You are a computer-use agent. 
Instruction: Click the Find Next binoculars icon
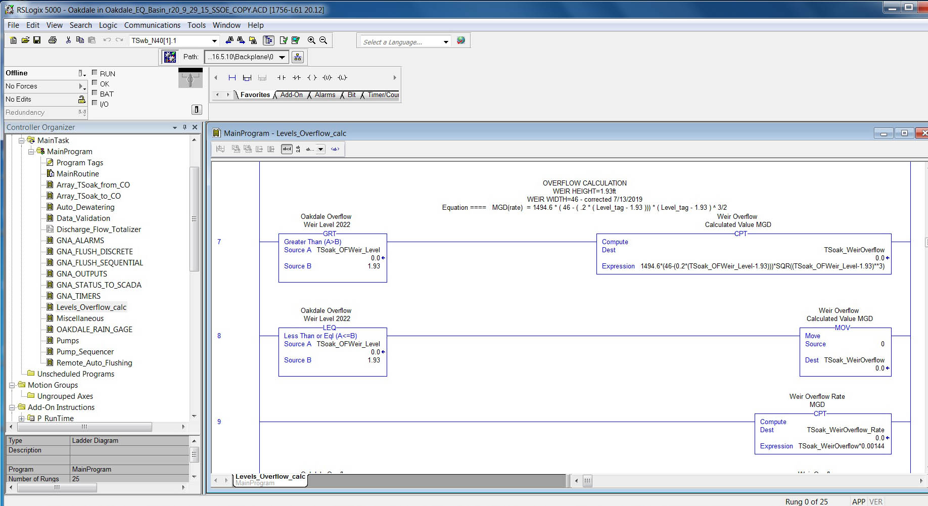241,40
